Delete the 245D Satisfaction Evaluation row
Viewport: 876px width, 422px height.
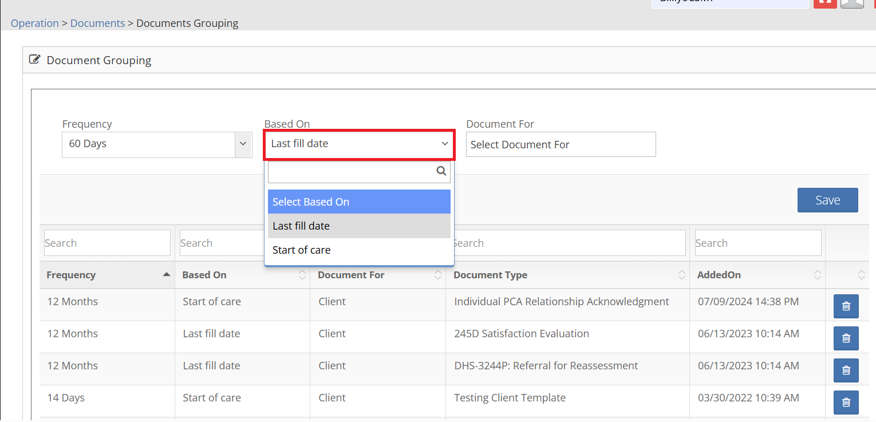846,338
